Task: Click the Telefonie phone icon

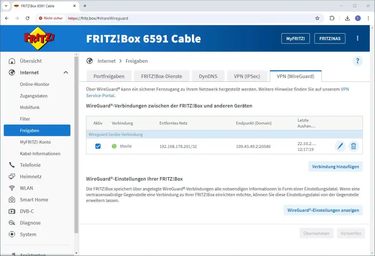Action: pyautogui.click(x=12, y=165)
